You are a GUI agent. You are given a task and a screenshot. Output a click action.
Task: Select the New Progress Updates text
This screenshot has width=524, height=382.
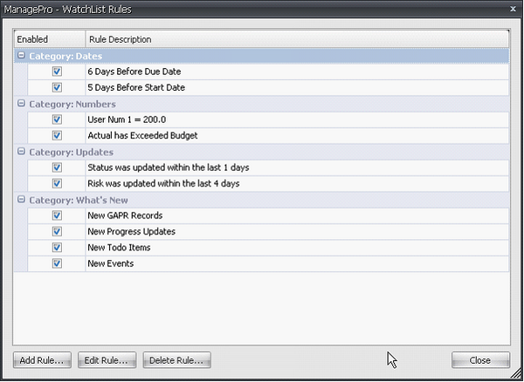click(132, 231)
